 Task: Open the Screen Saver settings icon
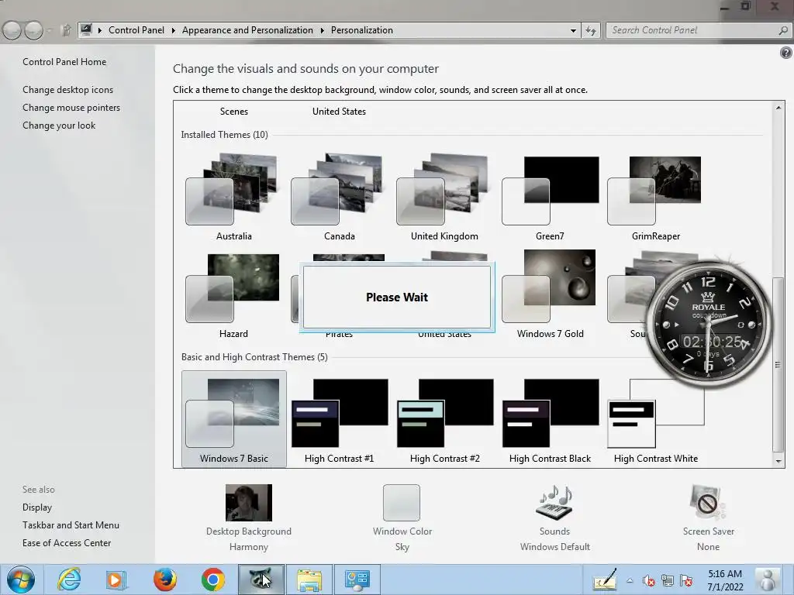[707, 502]
